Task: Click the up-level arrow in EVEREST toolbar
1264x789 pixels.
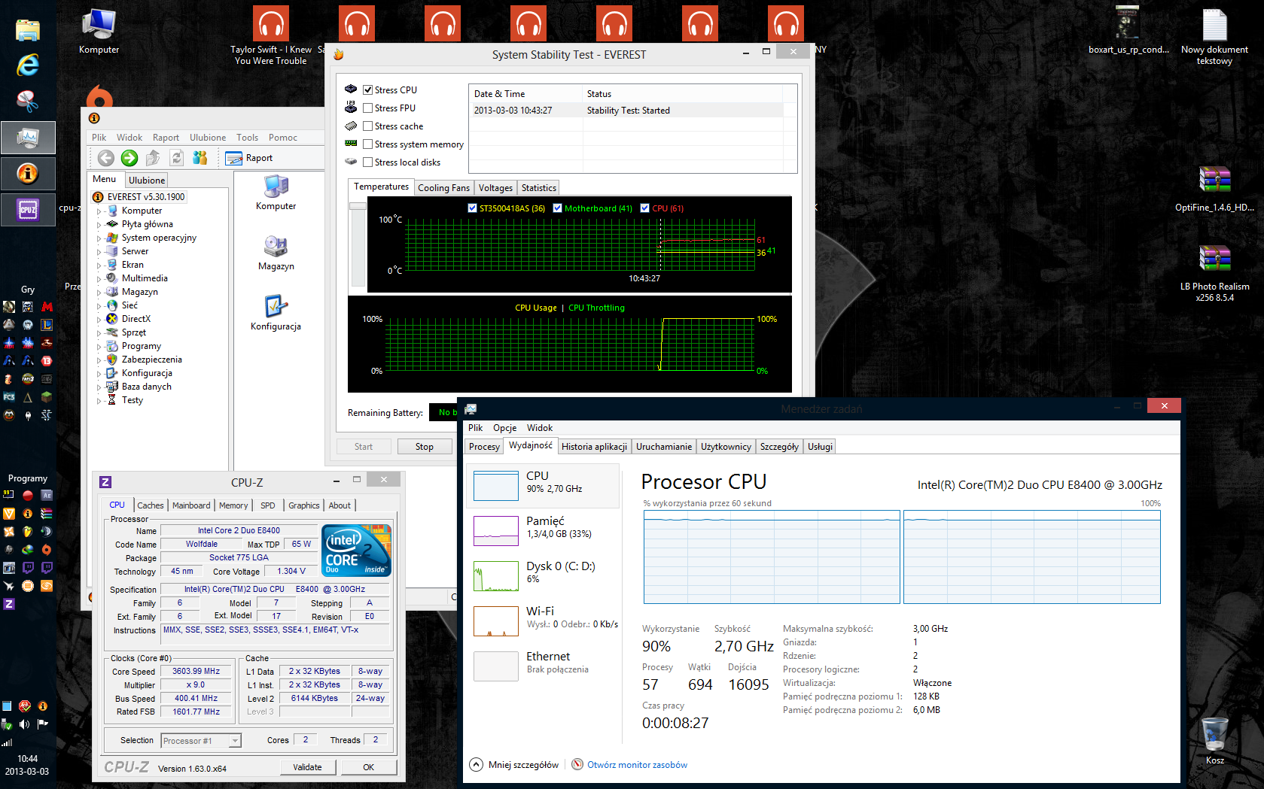Action: 153,158
